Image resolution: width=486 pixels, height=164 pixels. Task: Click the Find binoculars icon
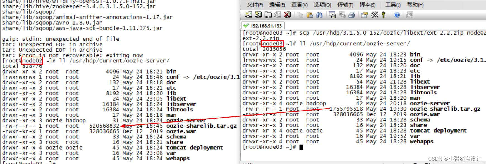click(319, 15)
